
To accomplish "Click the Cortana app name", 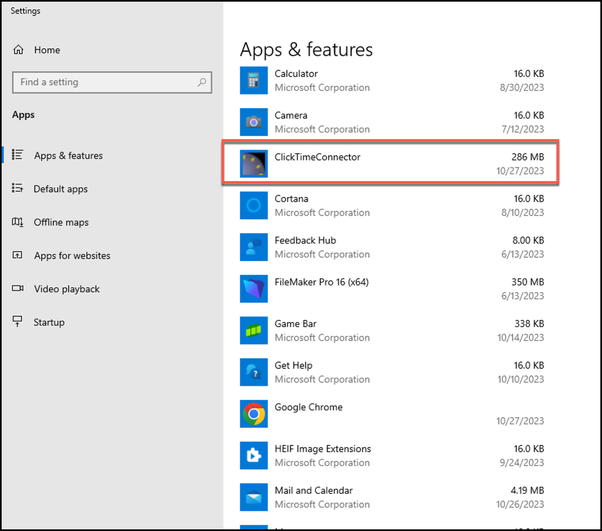I will (292, 199).
